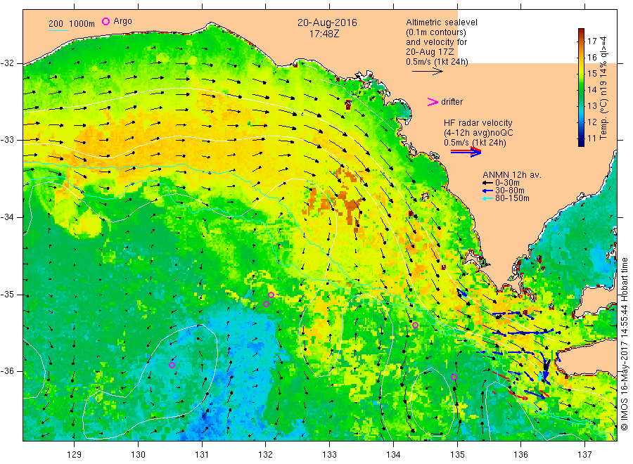Click the green 14°C band of the colorbar
633x464 pixels.
[x=581, y=89]
